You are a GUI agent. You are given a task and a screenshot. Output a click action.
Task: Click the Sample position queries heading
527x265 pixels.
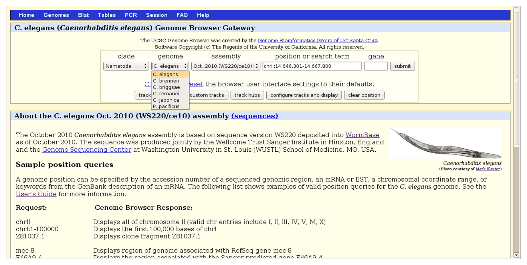tap(65, 164)
